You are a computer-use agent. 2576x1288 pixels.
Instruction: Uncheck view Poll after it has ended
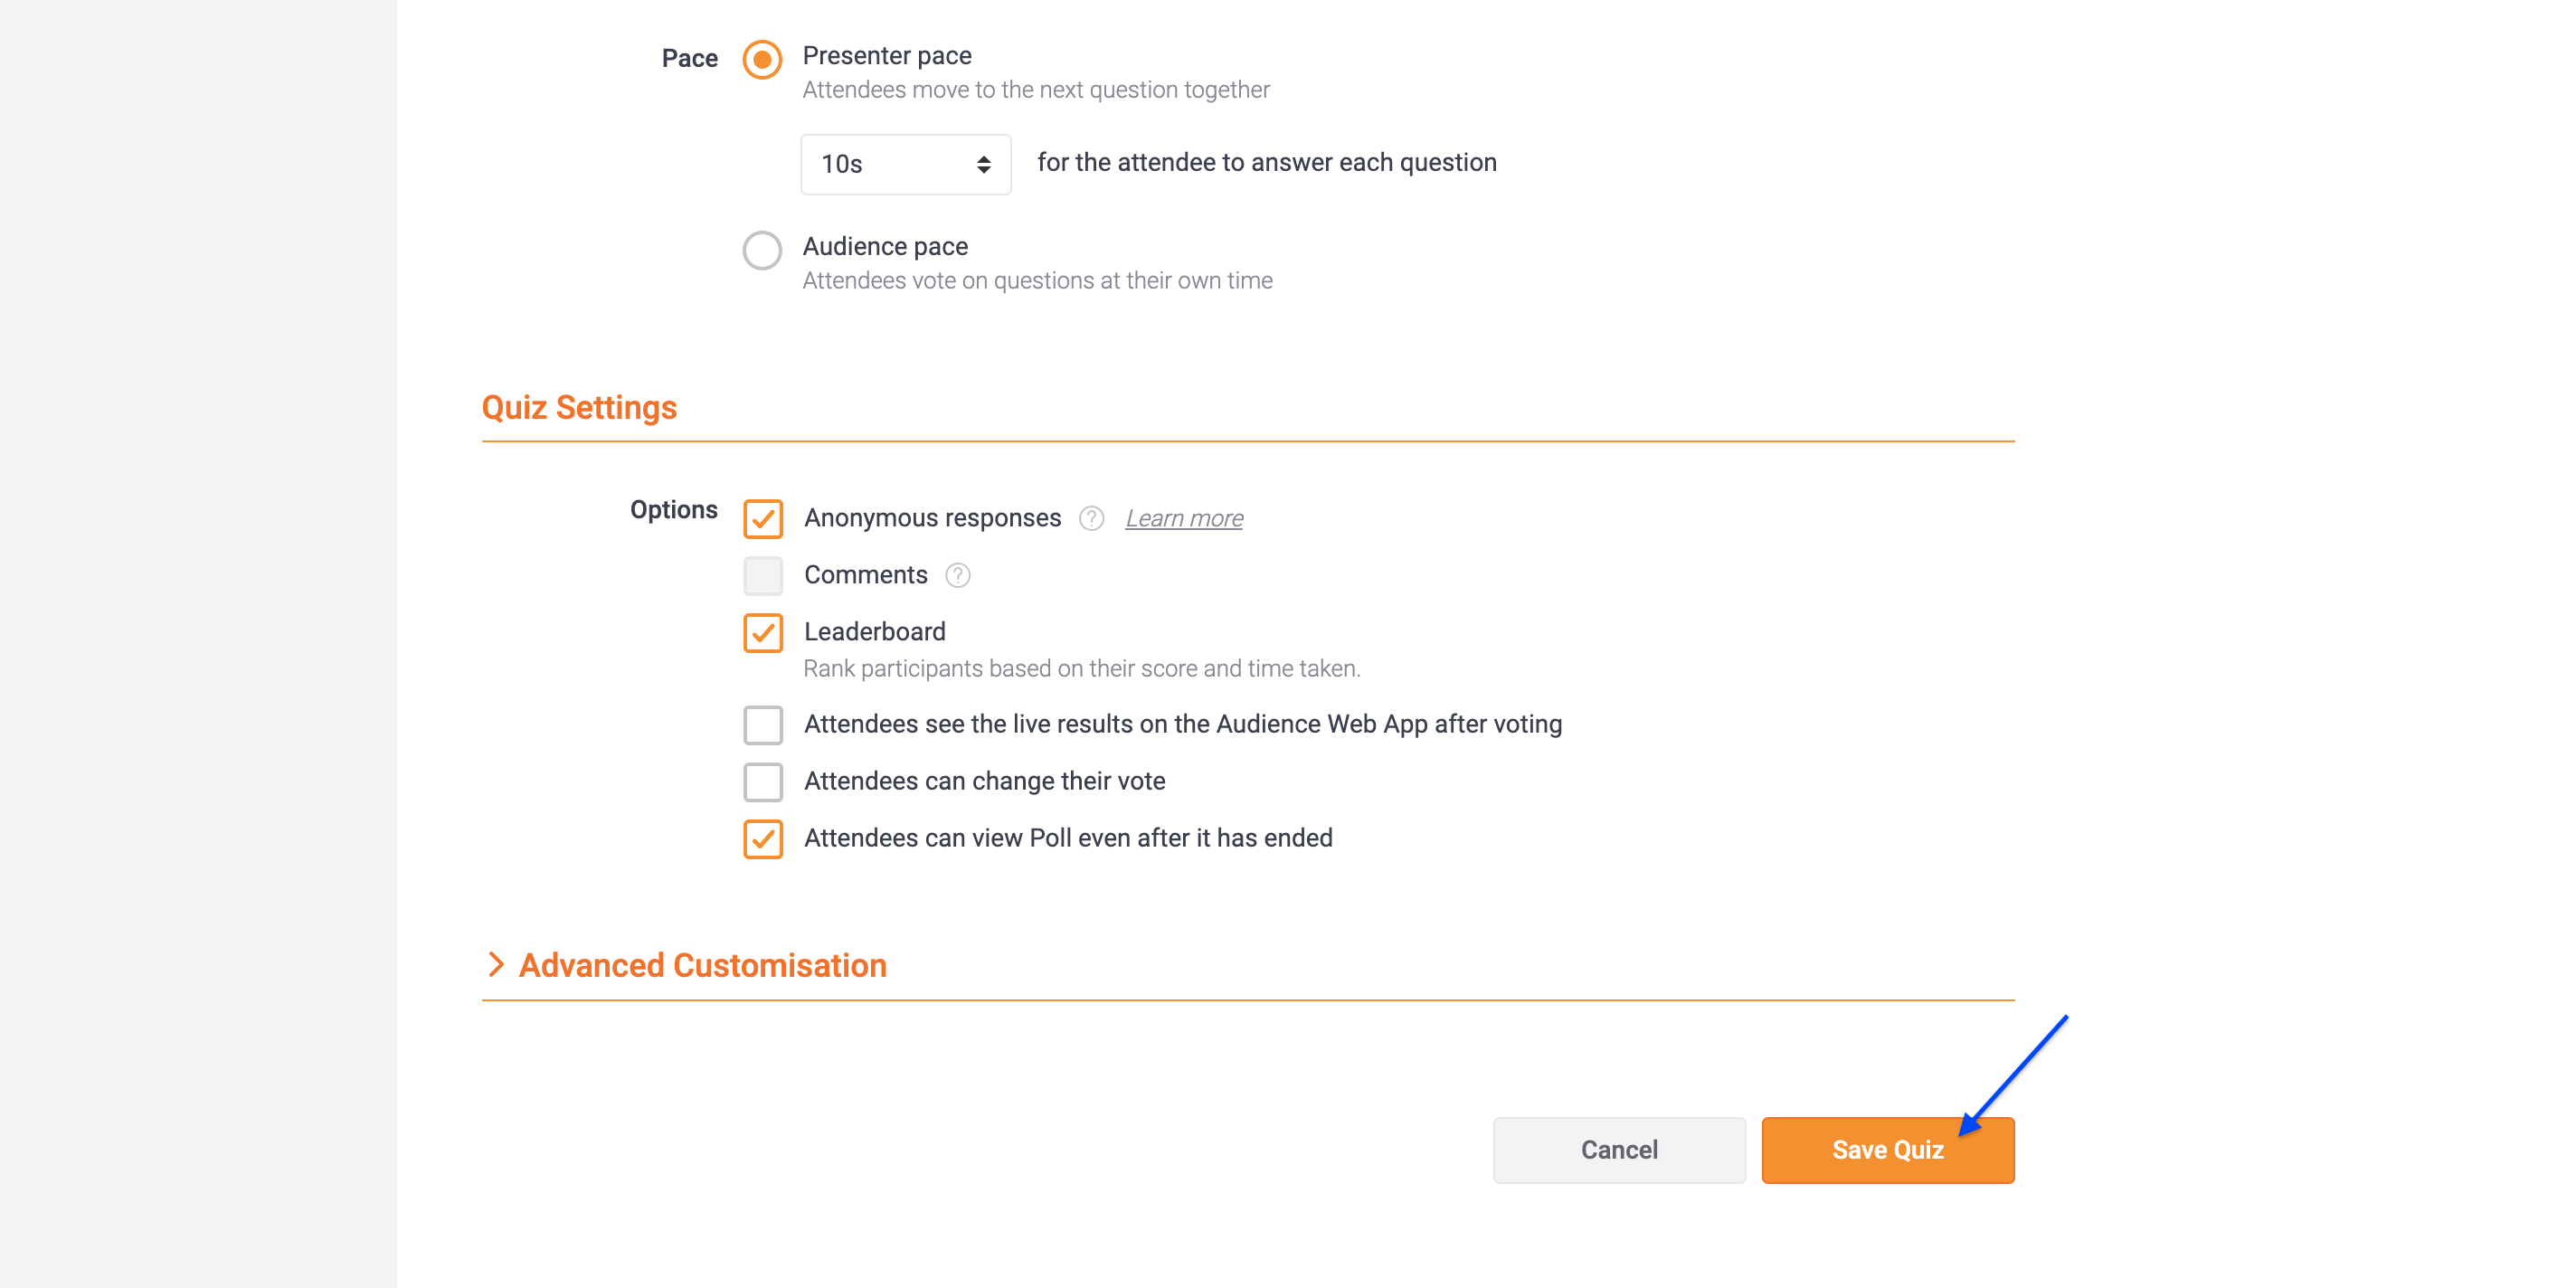coord(763,839)
